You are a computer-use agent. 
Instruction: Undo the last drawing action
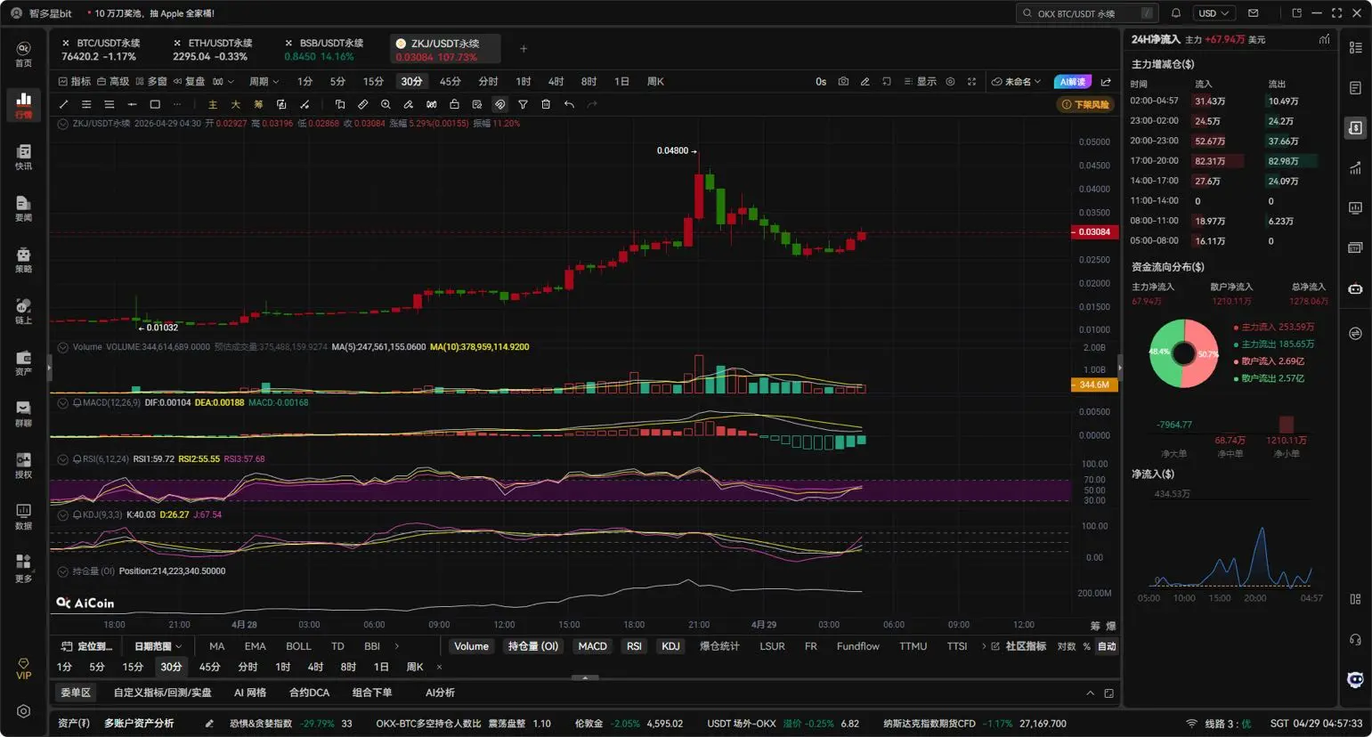coord(569,104)
